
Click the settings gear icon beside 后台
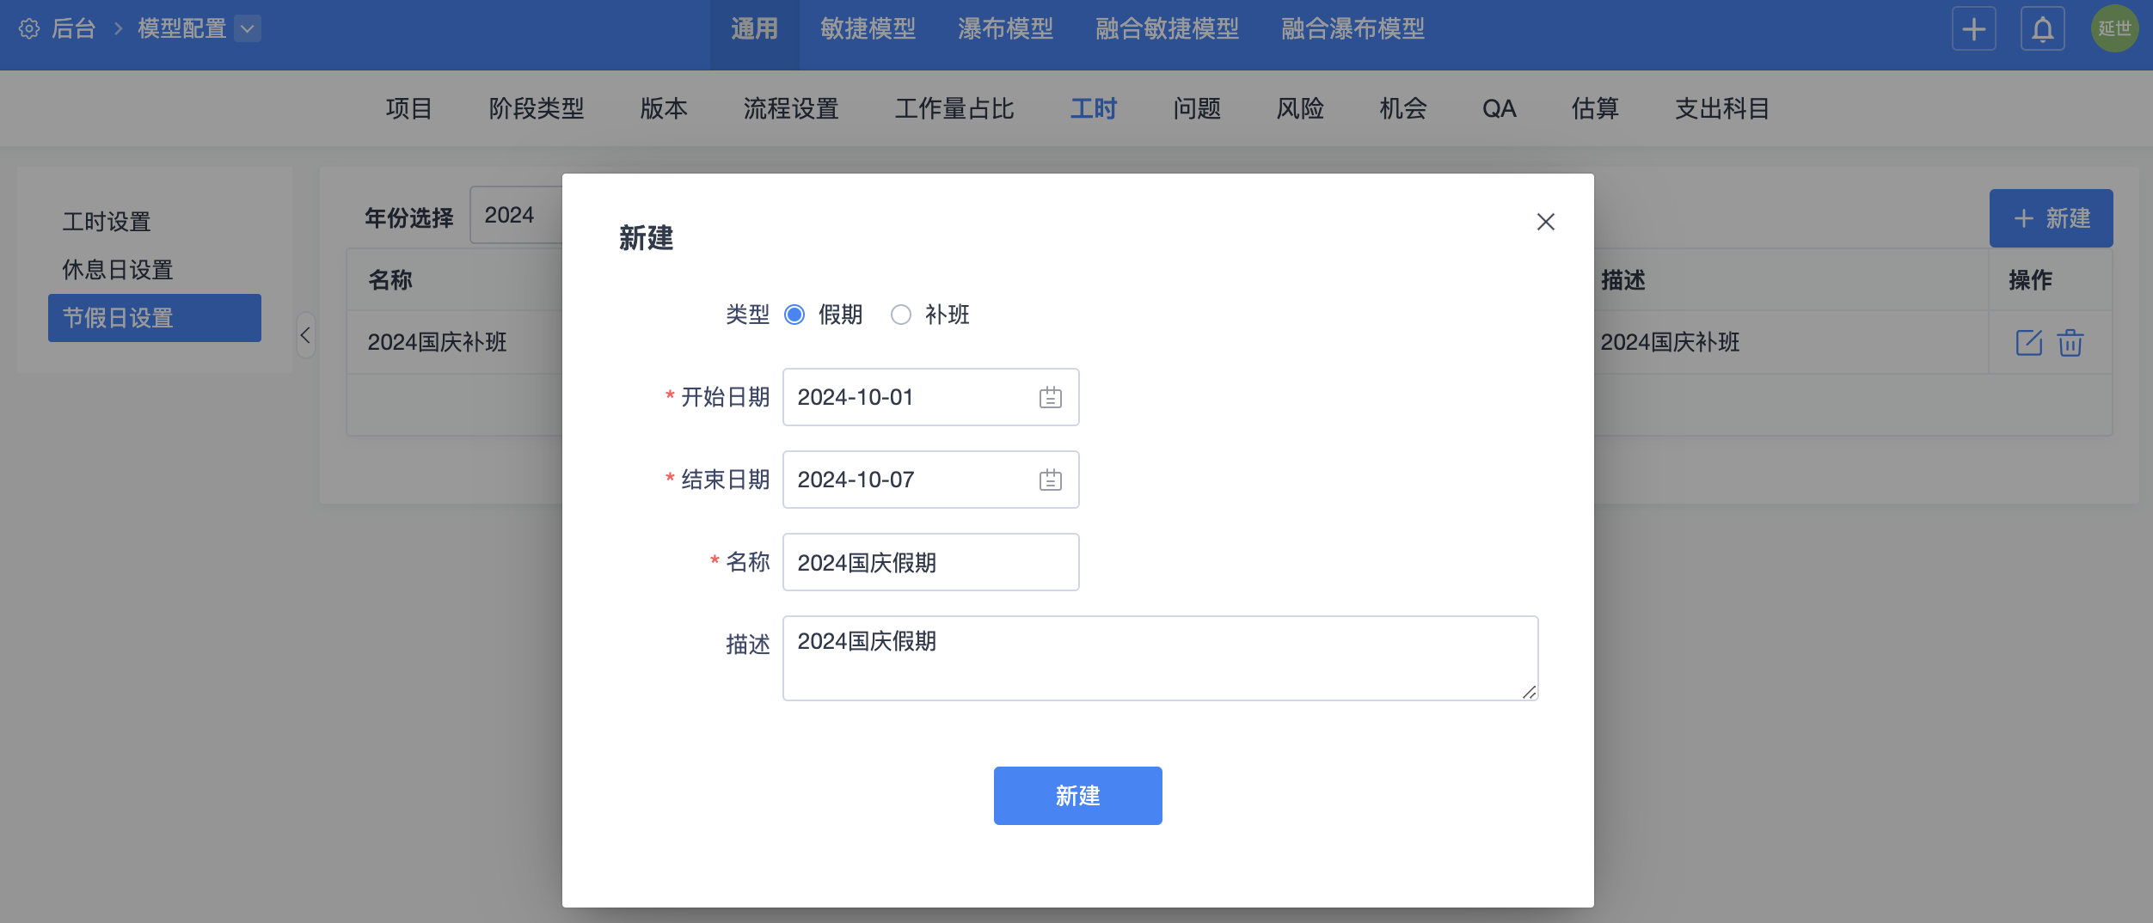click(x=29, y=29)
